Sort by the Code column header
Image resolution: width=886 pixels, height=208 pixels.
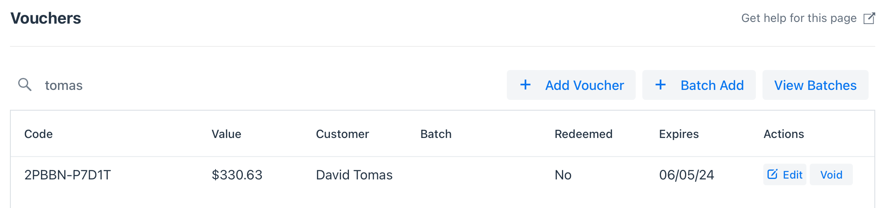[39, 134]
